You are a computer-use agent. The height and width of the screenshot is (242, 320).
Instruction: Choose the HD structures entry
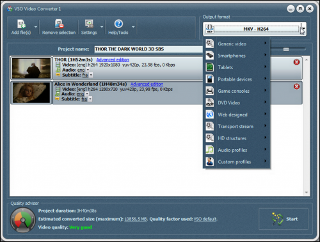tap(237, 138)
